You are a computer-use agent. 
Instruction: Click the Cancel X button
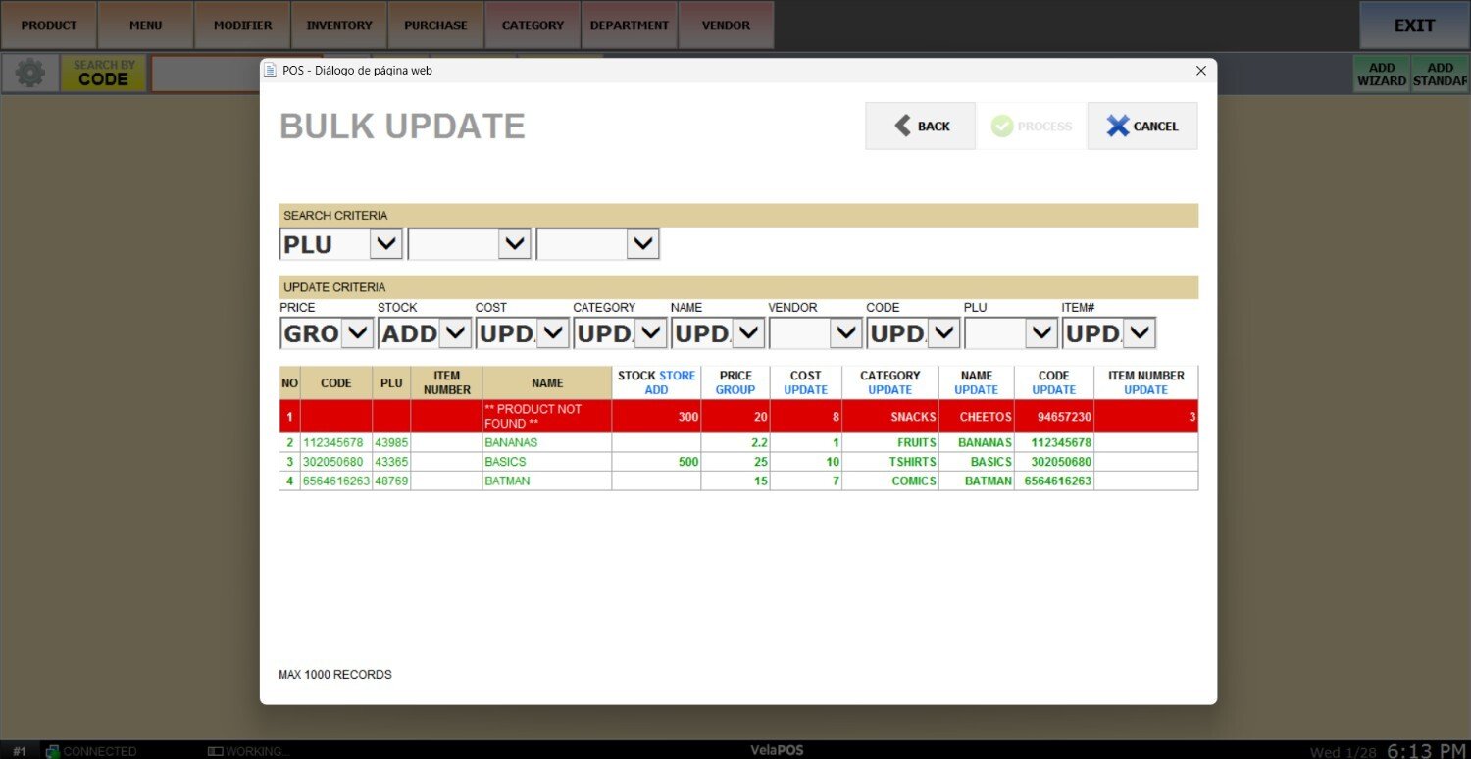tap(1142, 126)
